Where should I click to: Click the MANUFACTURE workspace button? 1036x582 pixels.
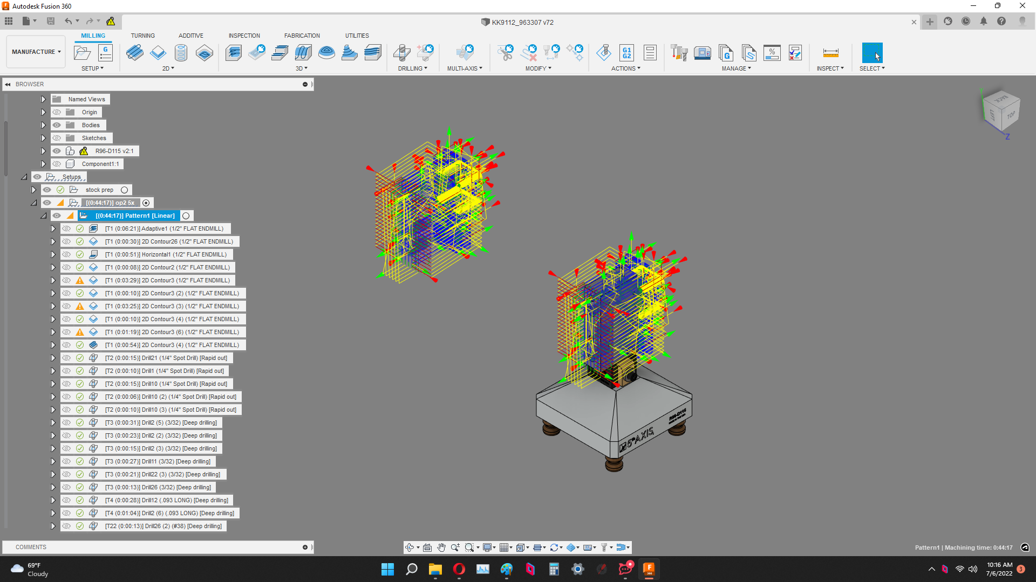click(x=35, y=51)
